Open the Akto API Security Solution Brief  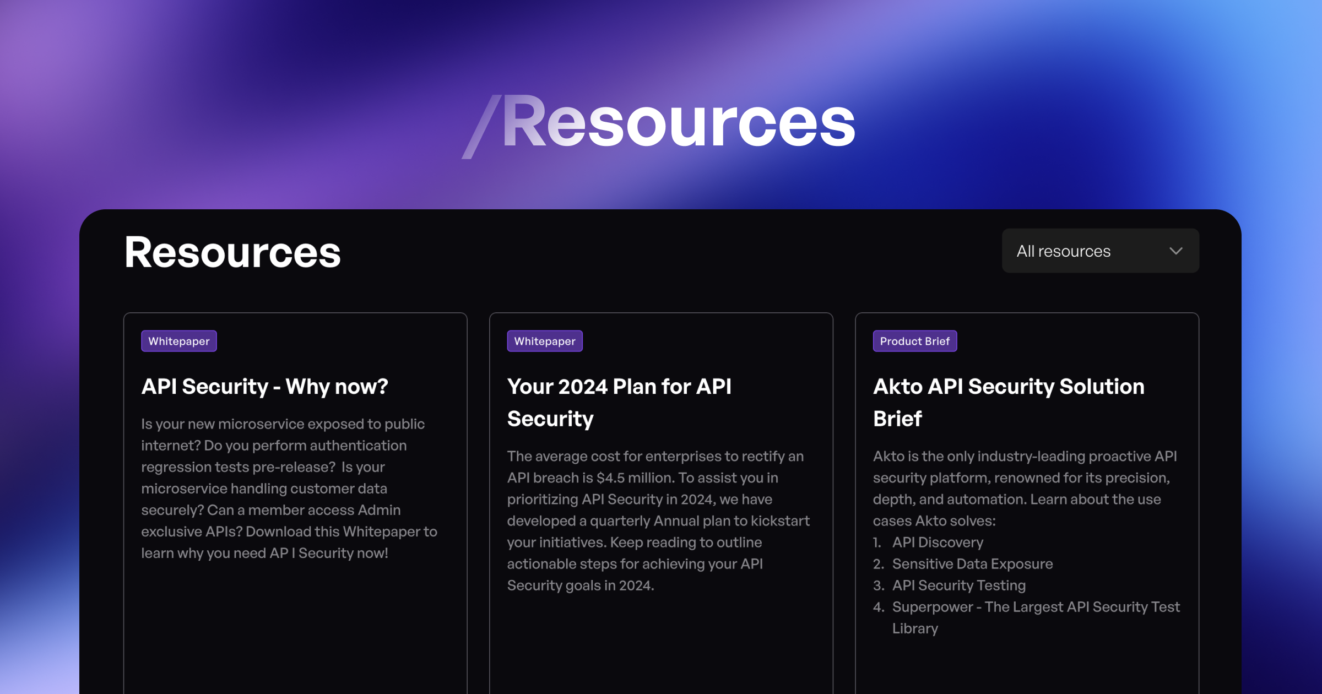1009,402
